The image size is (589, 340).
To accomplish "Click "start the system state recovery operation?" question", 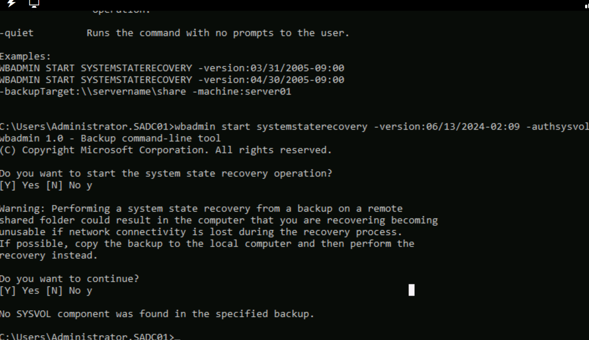I will (x=209, y=174).
